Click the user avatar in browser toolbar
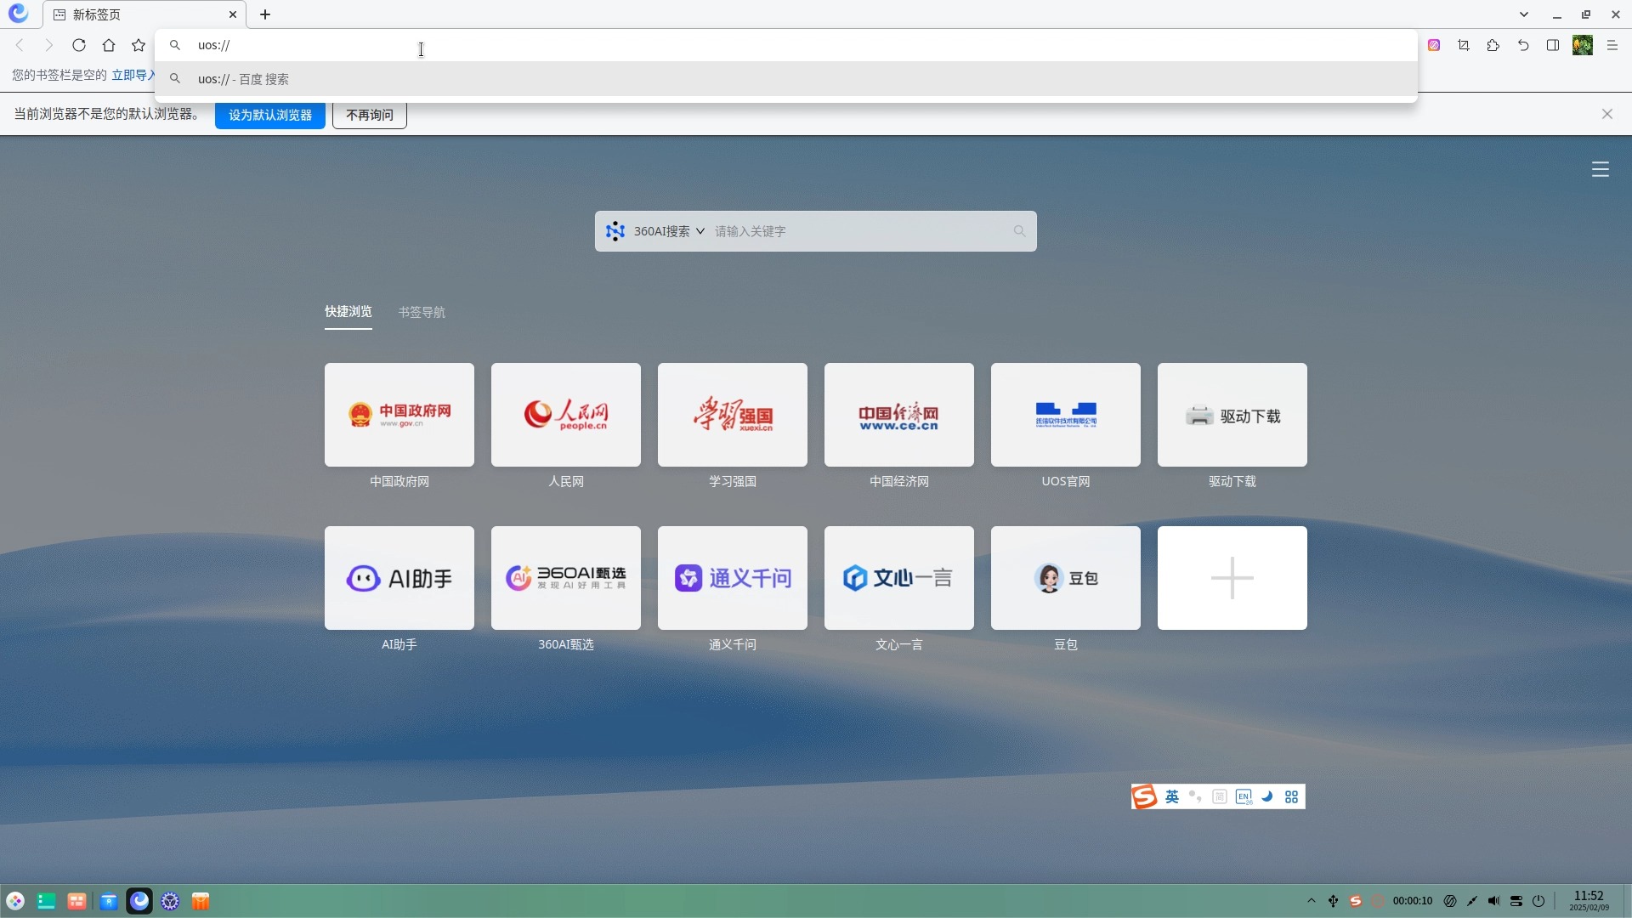Image resolution: width=1632 pixels, height=918 pixels. click(x=1583, y=45)
